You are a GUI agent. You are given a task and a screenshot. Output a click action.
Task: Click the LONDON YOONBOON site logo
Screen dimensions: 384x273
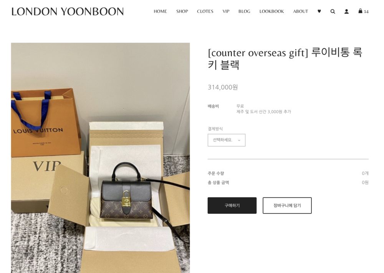click(67, 12)
